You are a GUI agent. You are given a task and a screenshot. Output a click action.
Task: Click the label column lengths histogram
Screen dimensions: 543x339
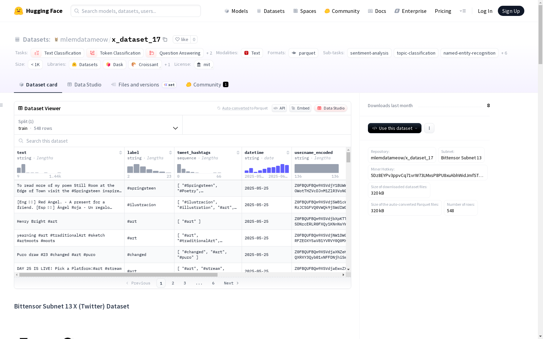click(x=149, y=168)
